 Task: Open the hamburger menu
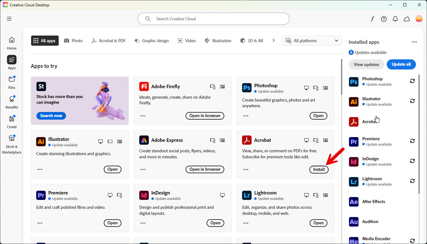click(9, 19)
